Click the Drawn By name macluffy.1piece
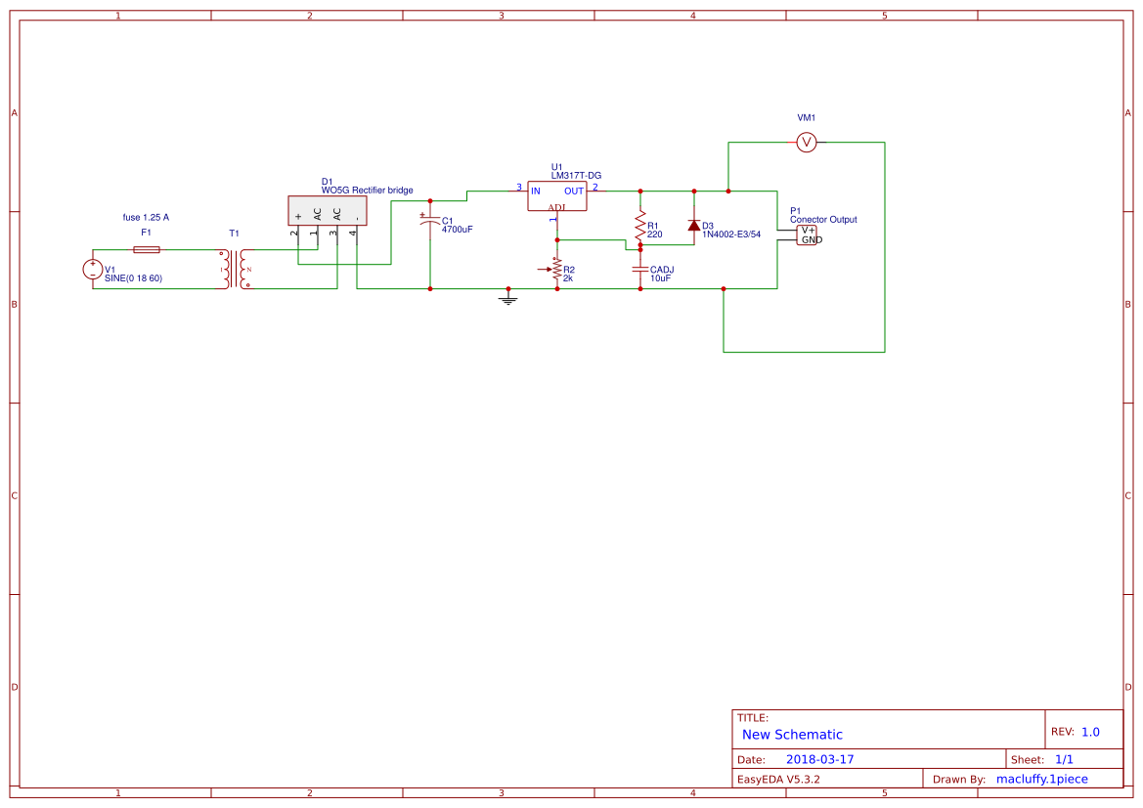 (x=1042, y=779)
